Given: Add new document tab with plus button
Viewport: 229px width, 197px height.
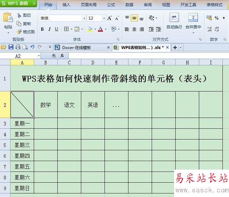Looking at the screenshot, I should (x=175, y=48).
